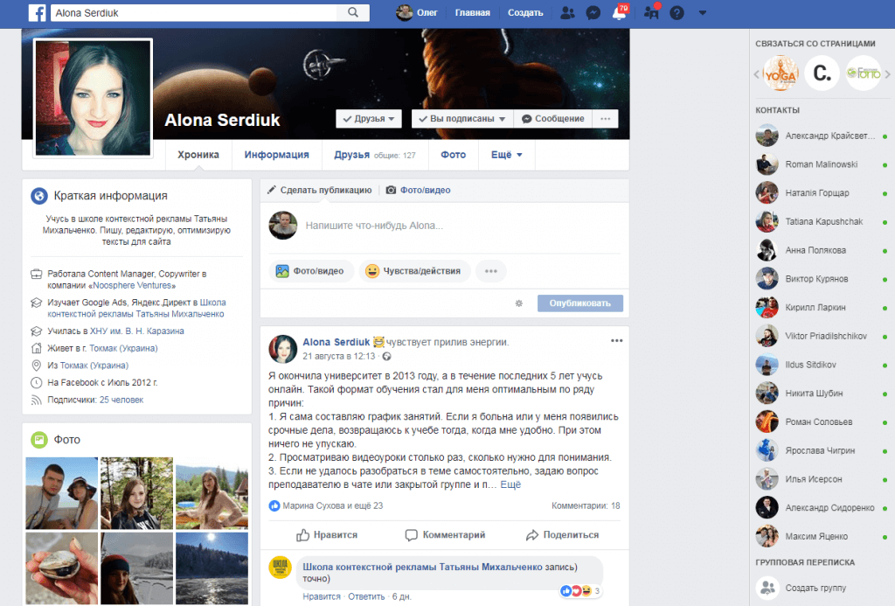Switch to the Информация tab
This screenshot has height=606, width=895.
pyautogui.click(x=276, y=155)
